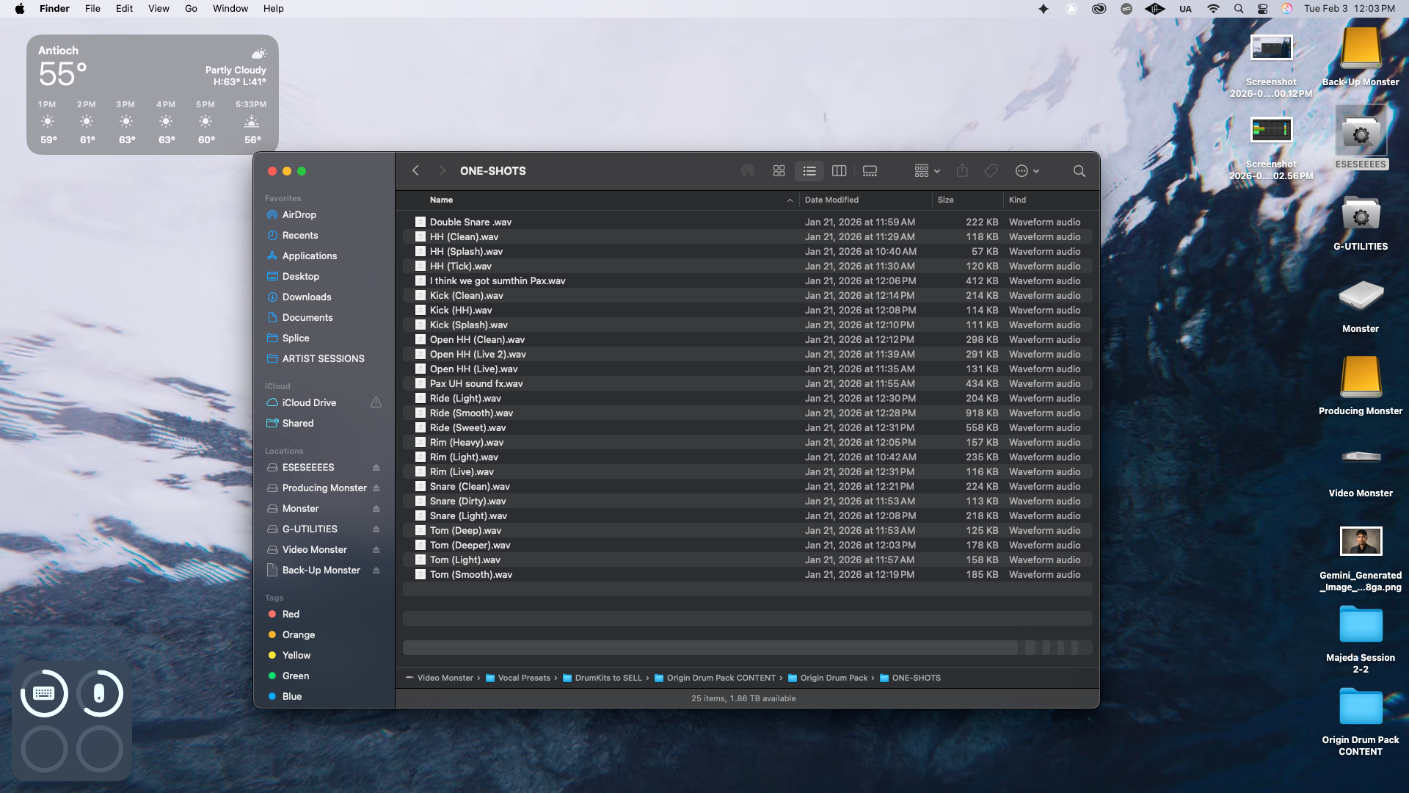Open the View menu
The width and height of the screenshot is (1409, 793).
pyautogui.click(x=159, y=9)
